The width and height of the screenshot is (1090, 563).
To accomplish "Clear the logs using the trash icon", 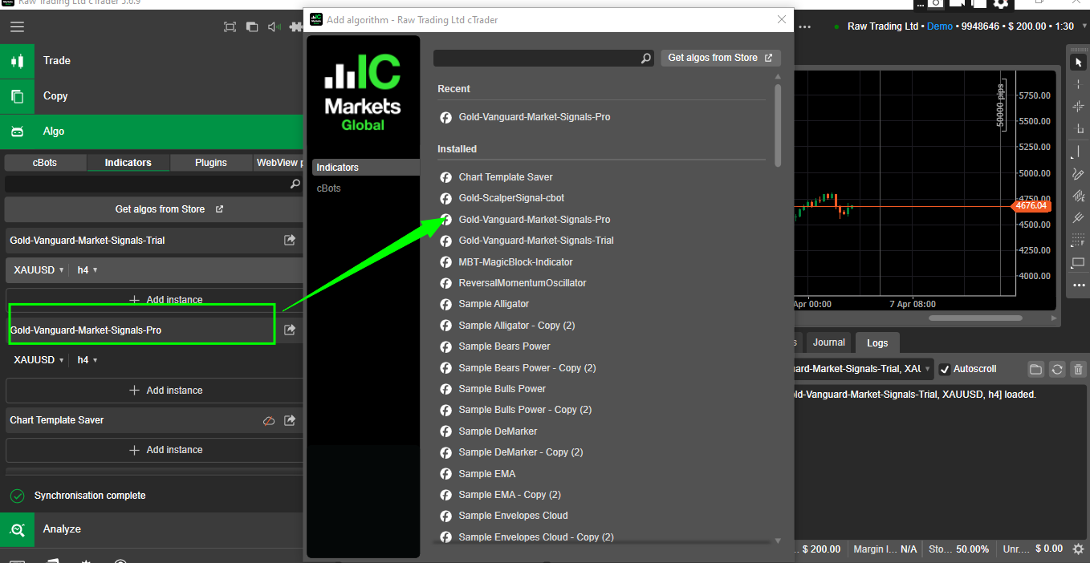I will point(1077,369).
